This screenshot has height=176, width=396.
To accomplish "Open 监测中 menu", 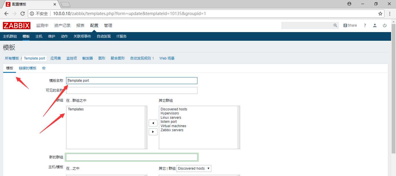I will (42, 25).
